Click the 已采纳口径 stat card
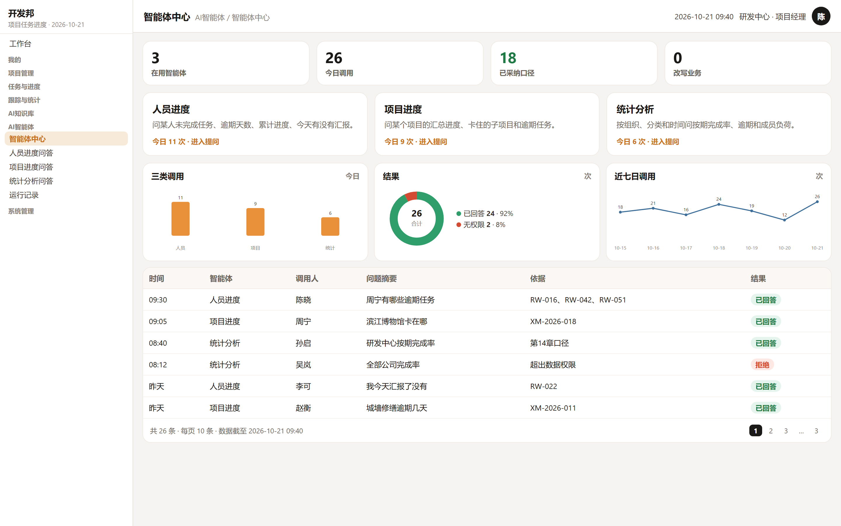This screenshot has width=841, height=526. point(574,63)
